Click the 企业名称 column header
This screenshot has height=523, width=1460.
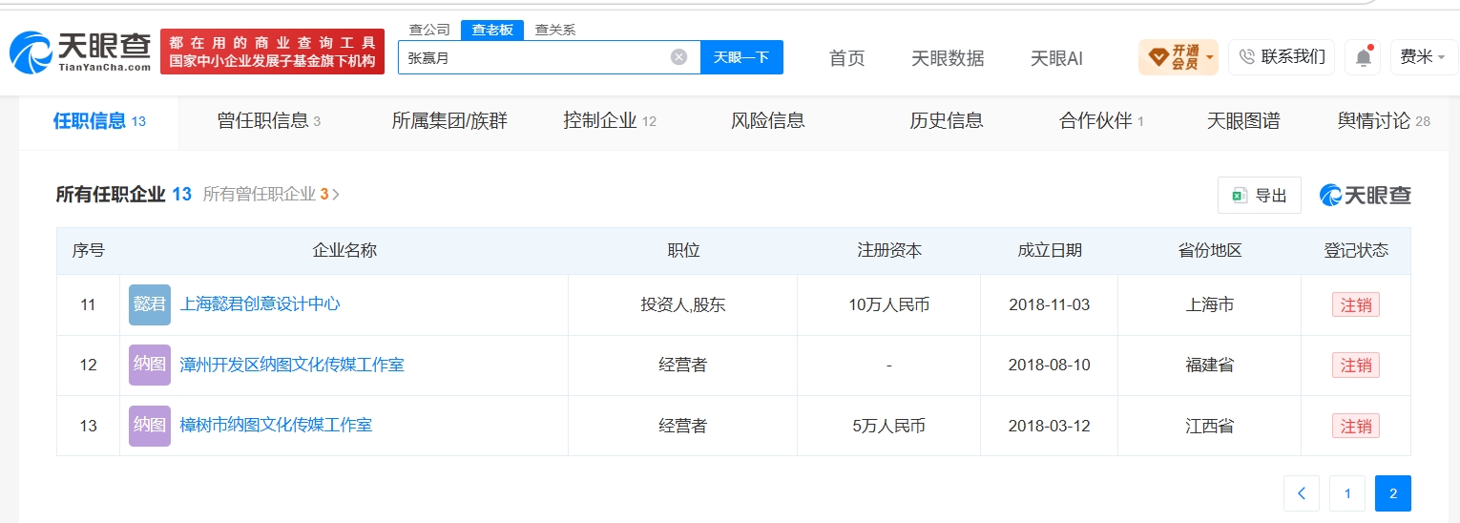344,251
